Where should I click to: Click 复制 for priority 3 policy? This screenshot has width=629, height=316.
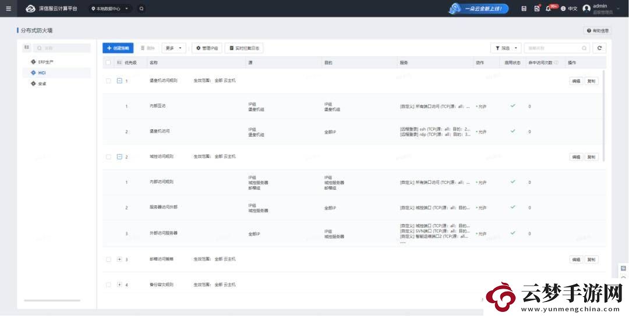(x=591, y=260)
